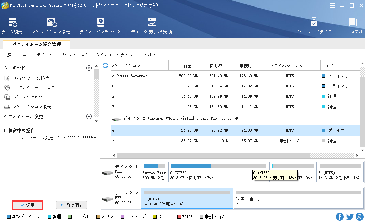Open ディスクベンチマーク tool
365x222 pixels.
click(100, 26)
